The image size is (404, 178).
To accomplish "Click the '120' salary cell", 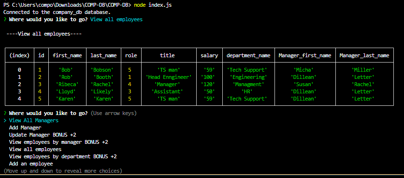I will (x=208, y=84).
